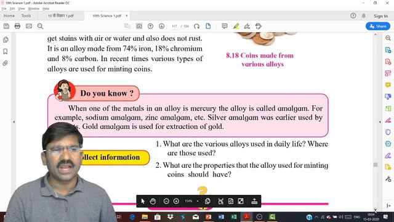
Task: Expand right pane with bottom arrow icon
Action: pyautogui.click(x=388, y=205)
